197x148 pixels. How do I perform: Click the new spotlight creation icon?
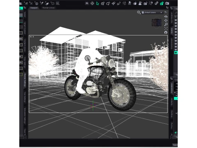pos(42,3)
